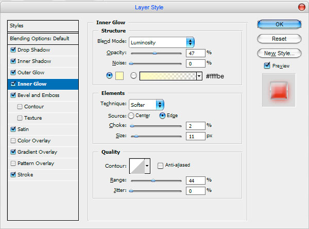309x229 pixels.
Task: Open the Contour picker dropdown arrow
Action: (x=147, y=166)
